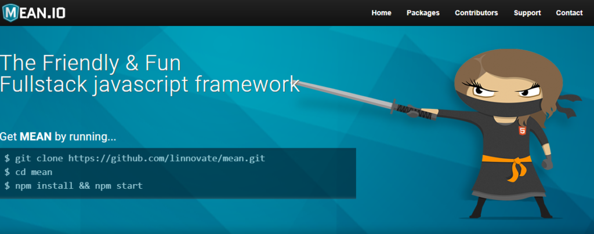Click the 'Get MEAN by running...' text
The height and width of the screenshot is (234, 594).
pyautogui.click(x=58, y=137)
